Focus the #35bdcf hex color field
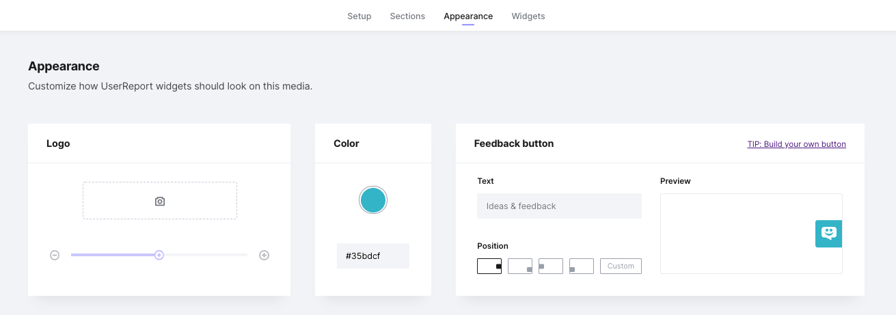This screenshot has height=315, width=896. coord(373,256)
